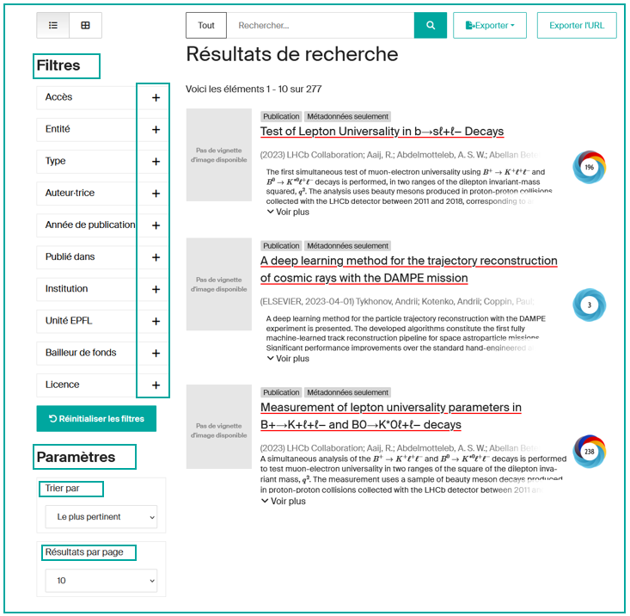
Task: Open the Altmetric badge showing 196
Action: (x=589, y=167)
